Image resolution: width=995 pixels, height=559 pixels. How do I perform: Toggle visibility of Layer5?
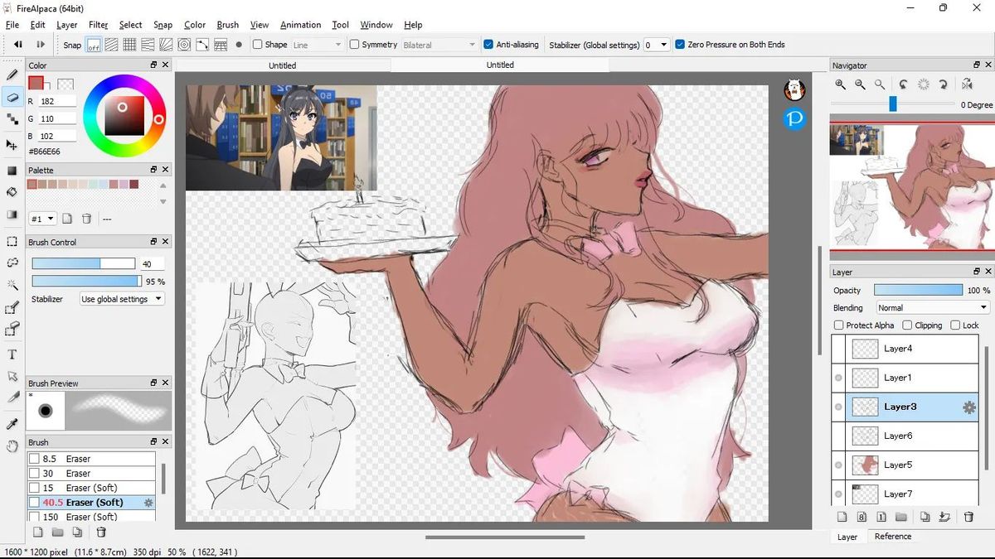[x=838, y=465]
